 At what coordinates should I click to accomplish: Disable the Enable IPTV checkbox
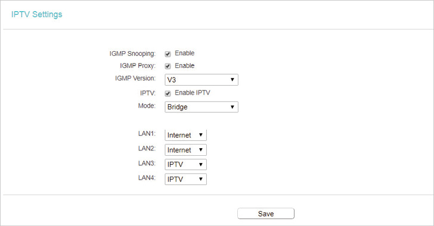click(168, 93)
